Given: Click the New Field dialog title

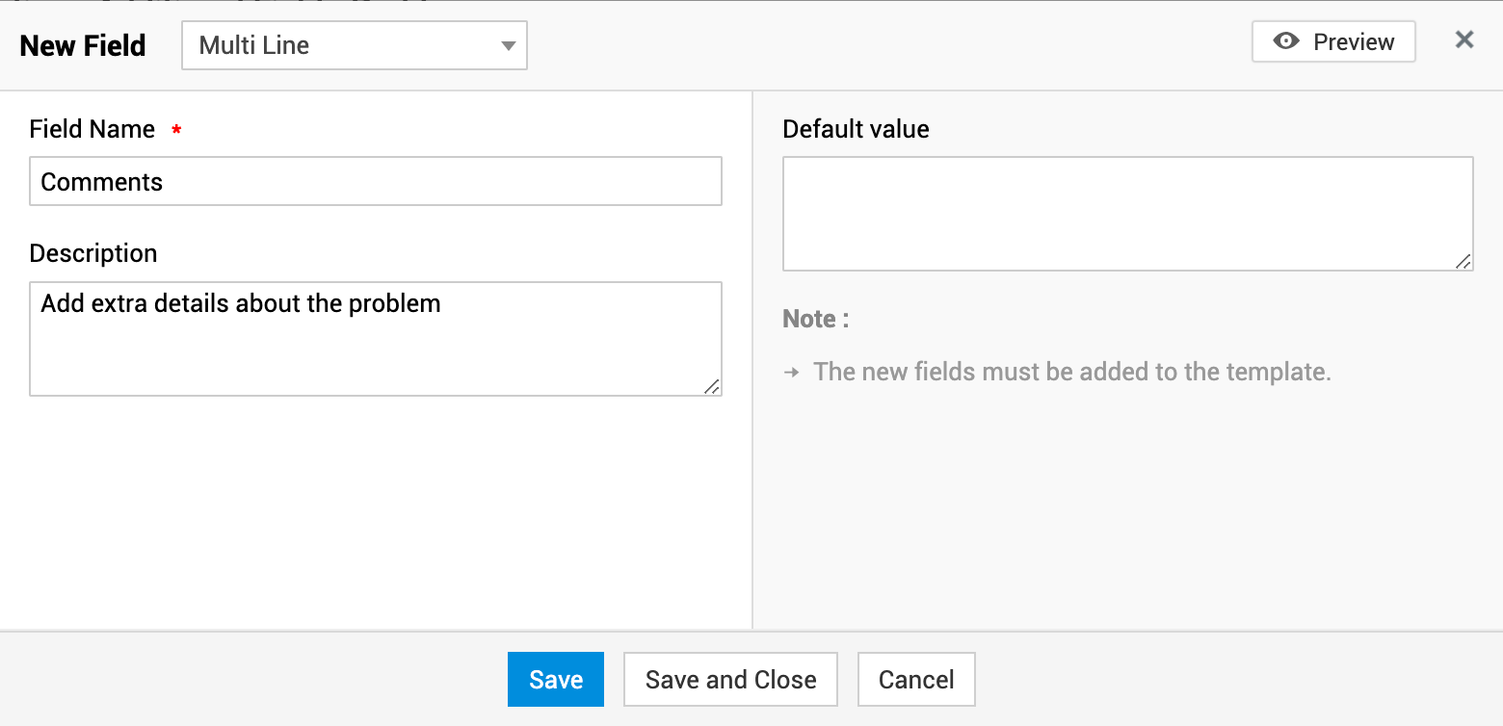Looking at the screenshot, I should click(x=83, y=46).
